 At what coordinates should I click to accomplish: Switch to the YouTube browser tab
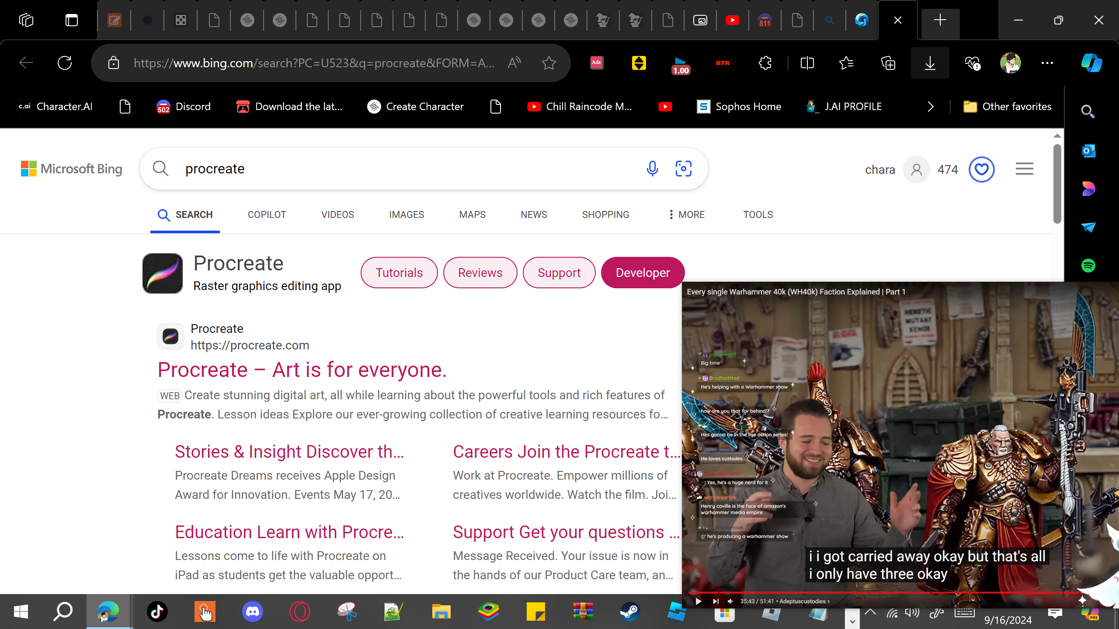point(733,20)
